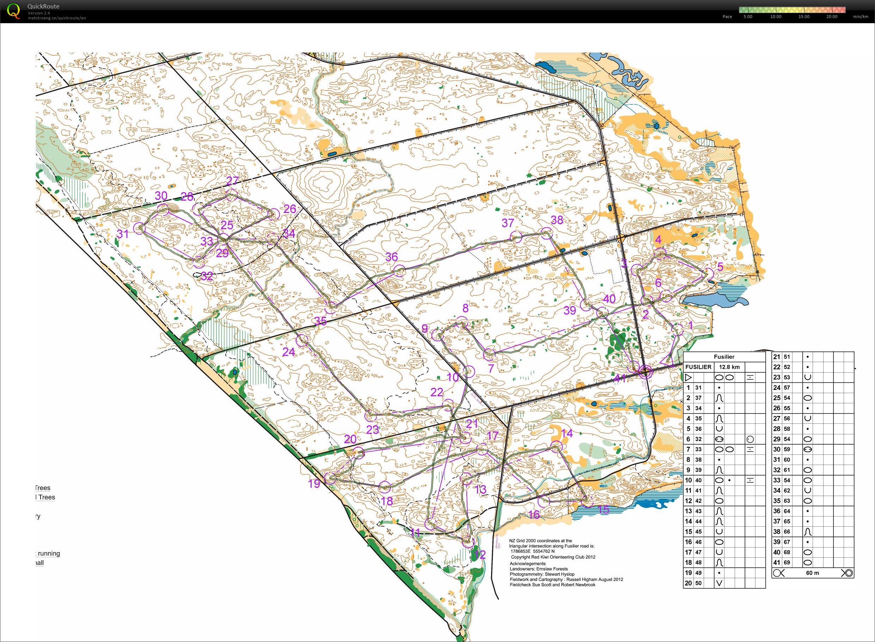Click the 10:00 pace scale label
Viewport: 875px width, 642px height.
coord(776,17)
